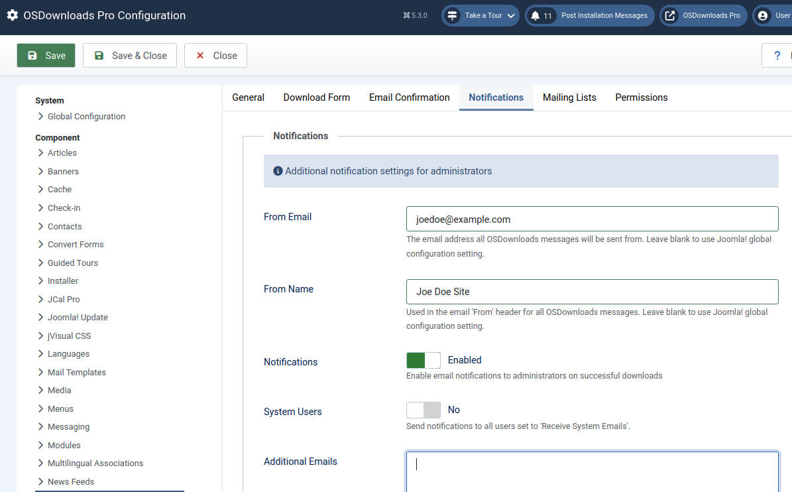Viewport: 792px width, 492px height.
Task: Click the Joomla version 5.3.0 icon
Action: point(407,16)
